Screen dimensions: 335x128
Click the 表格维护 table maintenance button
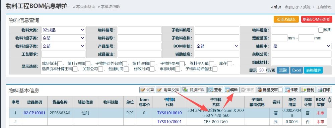pos(313,70)
